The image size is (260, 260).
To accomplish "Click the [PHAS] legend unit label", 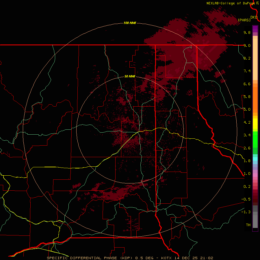I will tap(244, 20).
